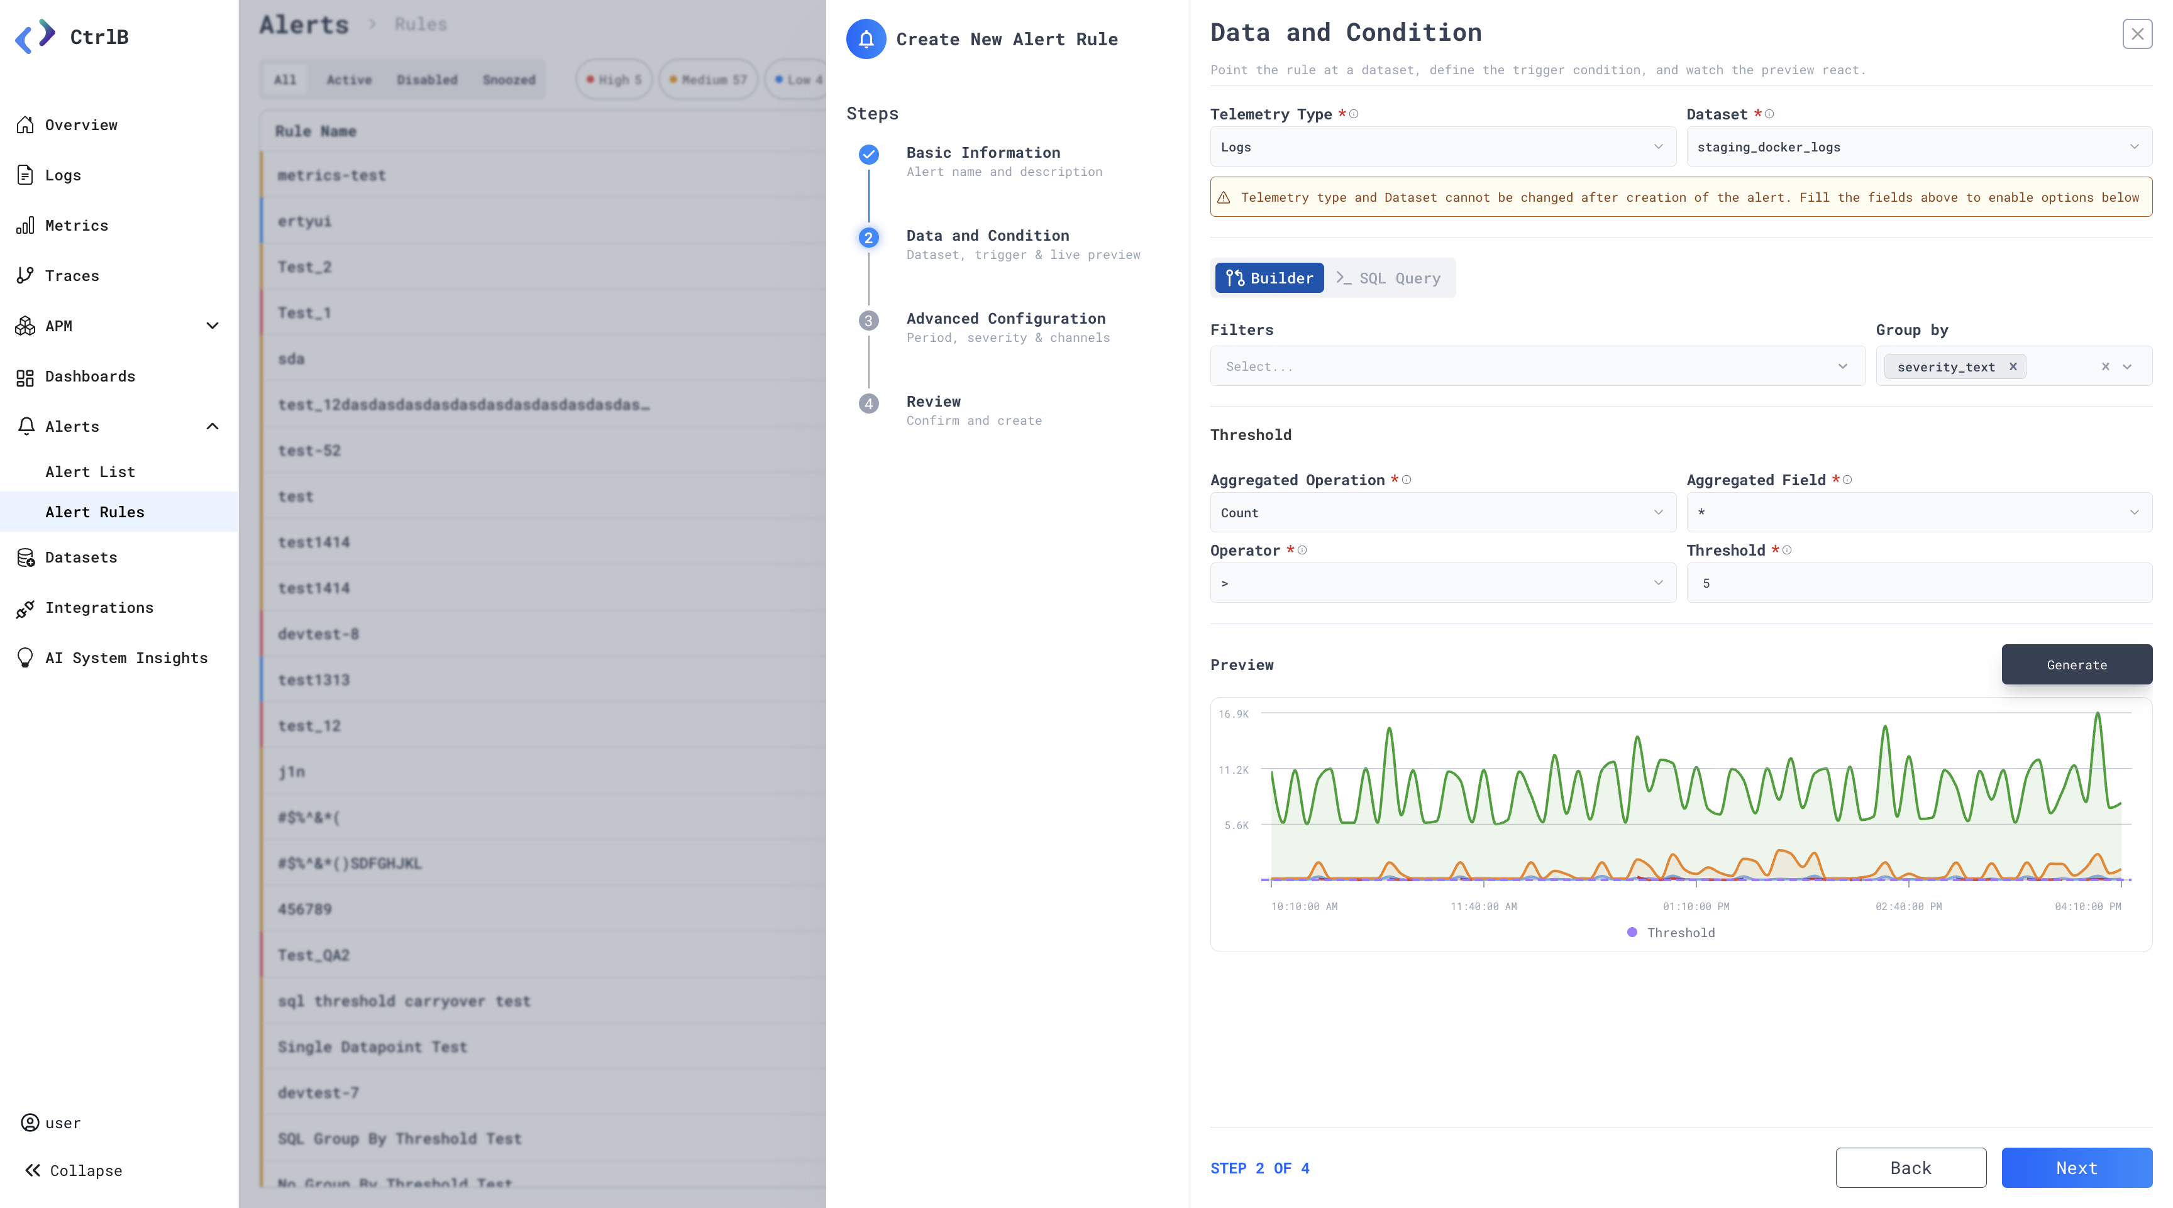Open the Operator dropdown
This screenshot has width=2173, height=1208.
(x=1442, y=583)
